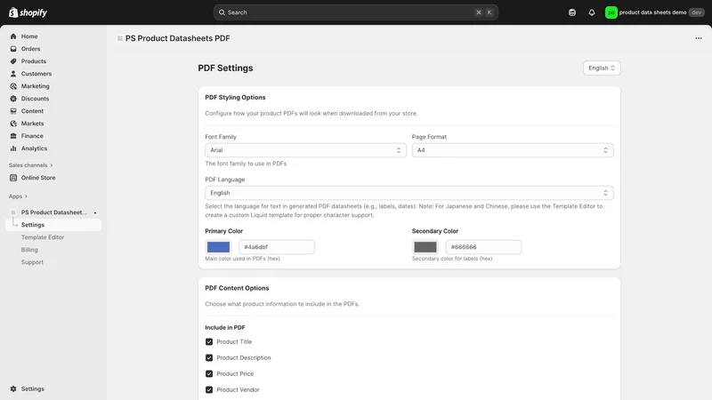Click the gray Secondary Color swatch
The height and width of the screenshot is (400, 712).
pyautogui.click(x=425, y=247)
